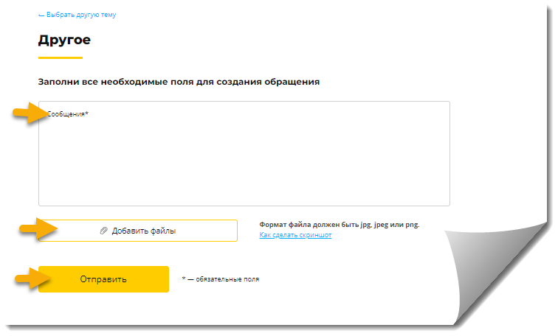This screenshot has width=558, height=336.
Task: Open the Выбрать другую тему link
Action: (77, 15)
